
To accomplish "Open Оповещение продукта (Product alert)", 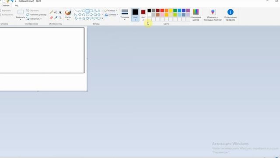I will [231, 15].
